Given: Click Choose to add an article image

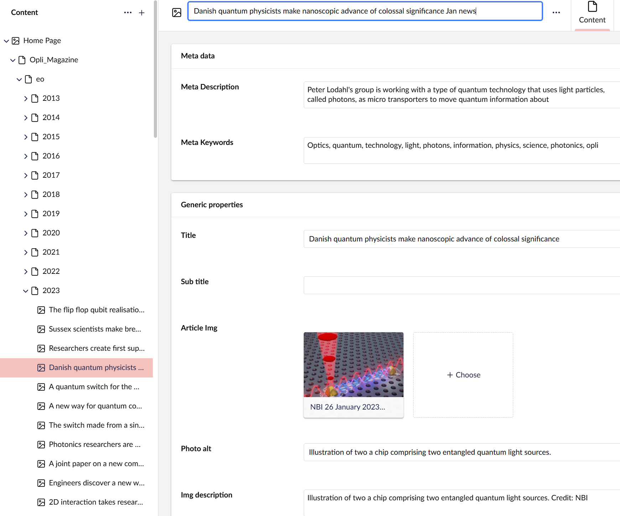Looking at the screenshot, I should click(x=463, y=375).
